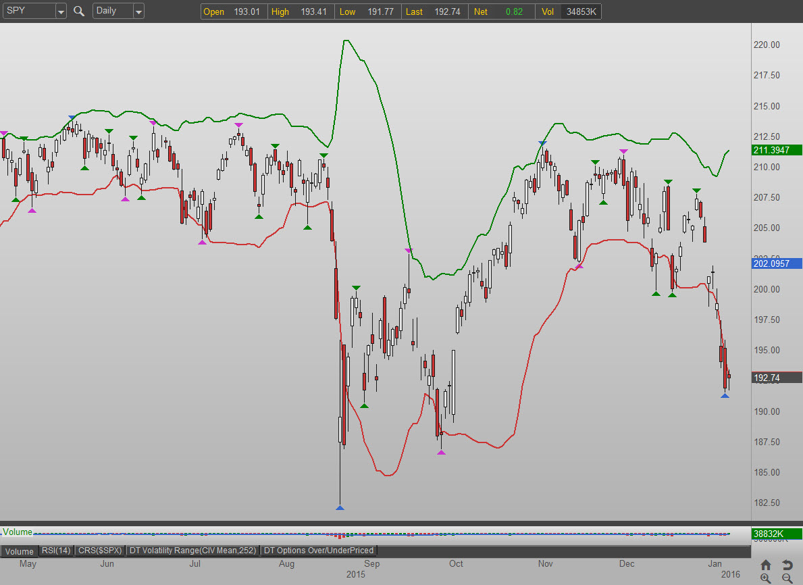Image resolution: width=803 pixels, height=585 pixels.
Task: Click the blue 202.0957 lower band label
Action: 777,263
